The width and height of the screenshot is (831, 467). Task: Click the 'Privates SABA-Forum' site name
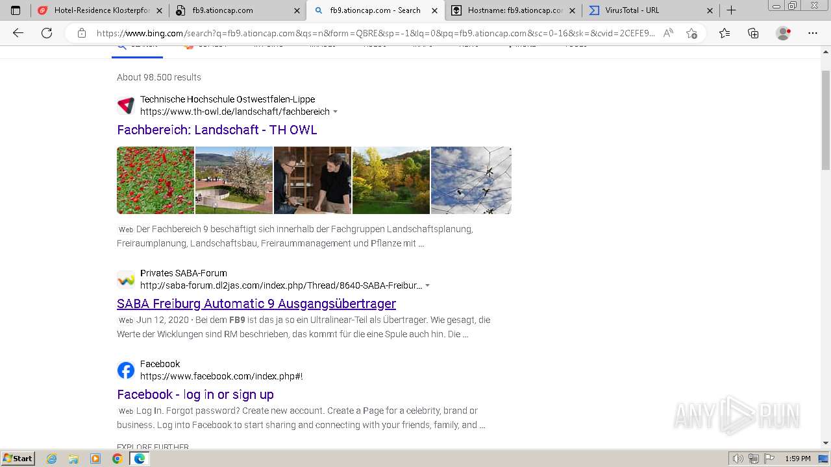pyautogui.click(x=184, y=273)
